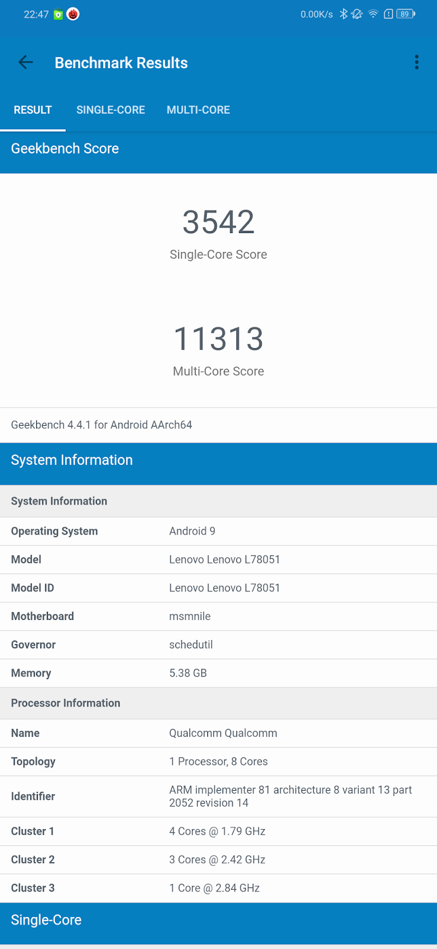
Task: Tap the 1 Processor, 8 Cores value
Action: [218, 762]
